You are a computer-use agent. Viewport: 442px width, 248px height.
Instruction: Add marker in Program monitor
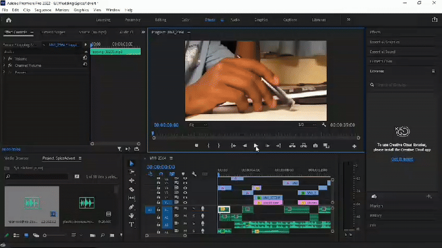click(x=197, y=146)
